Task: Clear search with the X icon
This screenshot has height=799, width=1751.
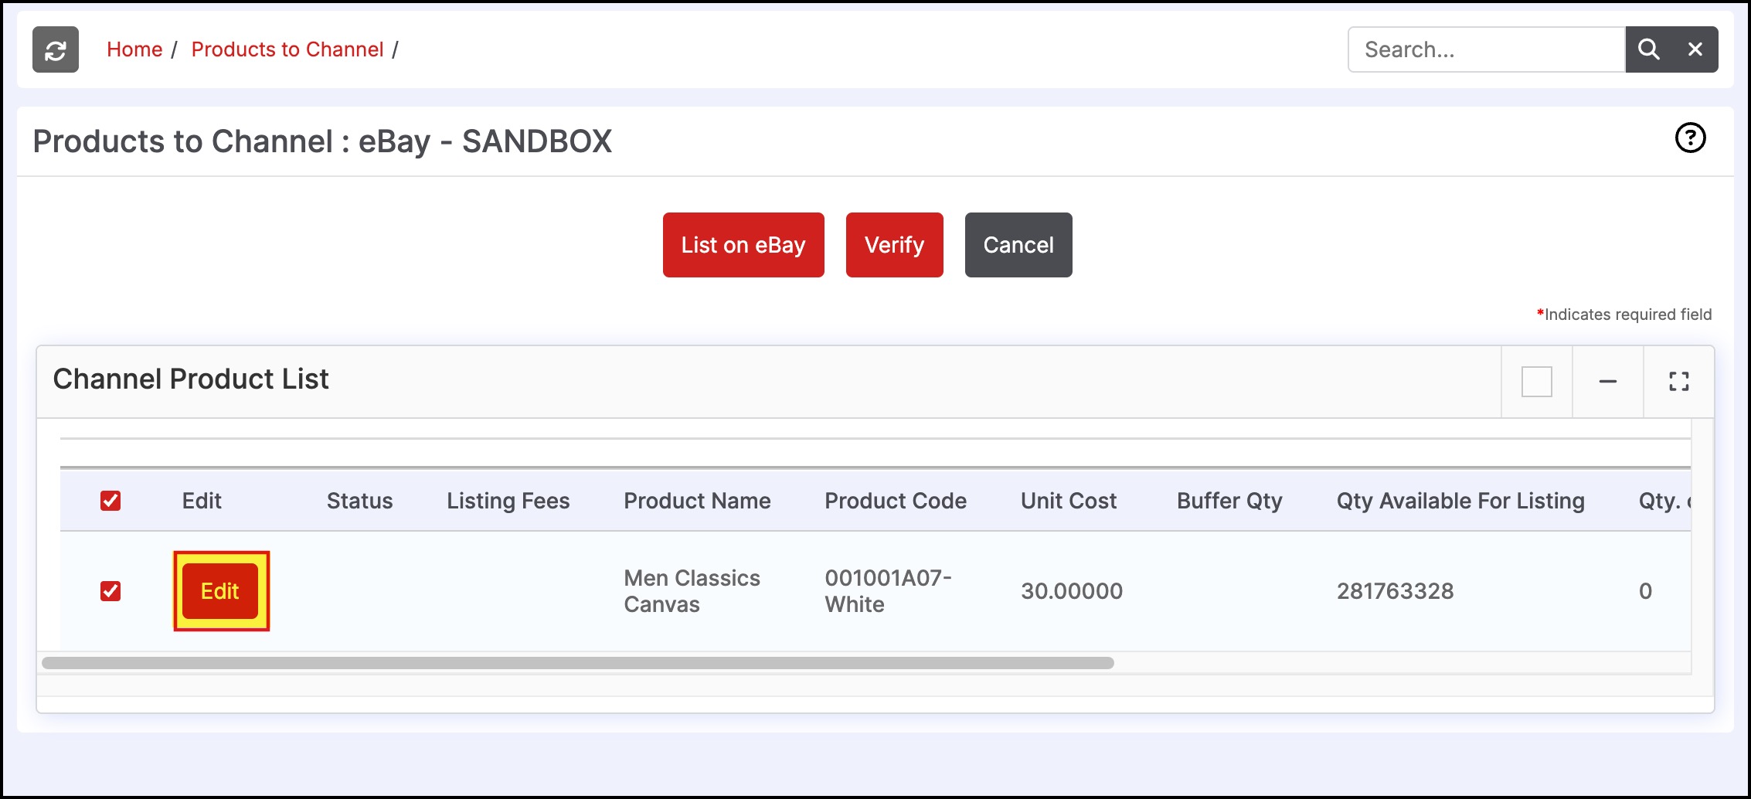Action: tap(1695, 49)
